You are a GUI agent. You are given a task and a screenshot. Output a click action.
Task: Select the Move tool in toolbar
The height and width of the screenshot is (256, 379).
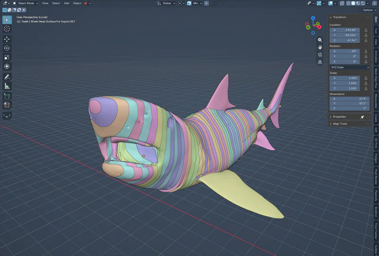tap(7, 39)
